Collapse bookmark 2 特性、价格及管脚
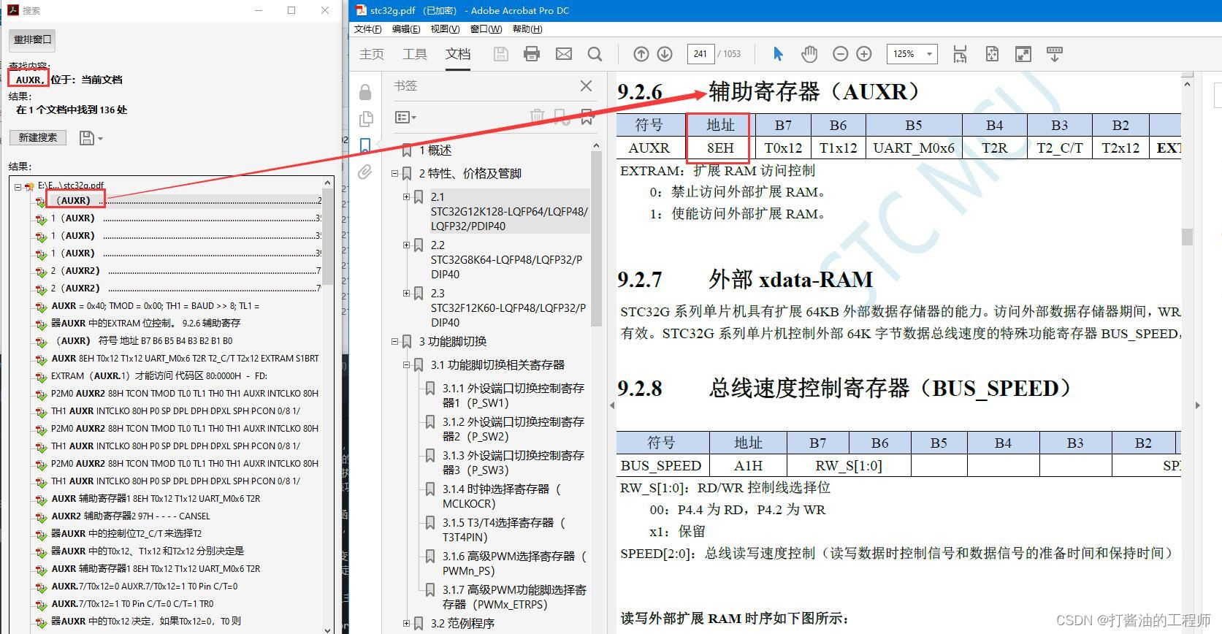This screenshot has height=634, width=1222. tap(394, 173)
